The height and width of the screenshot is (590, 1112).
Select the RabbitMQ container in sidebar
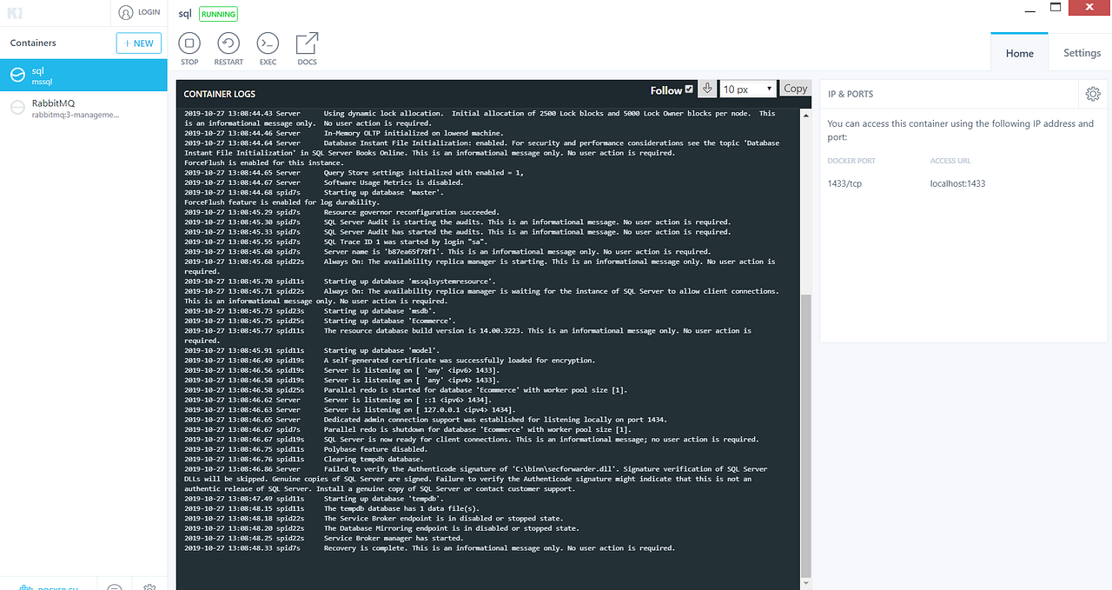[83, 108]
